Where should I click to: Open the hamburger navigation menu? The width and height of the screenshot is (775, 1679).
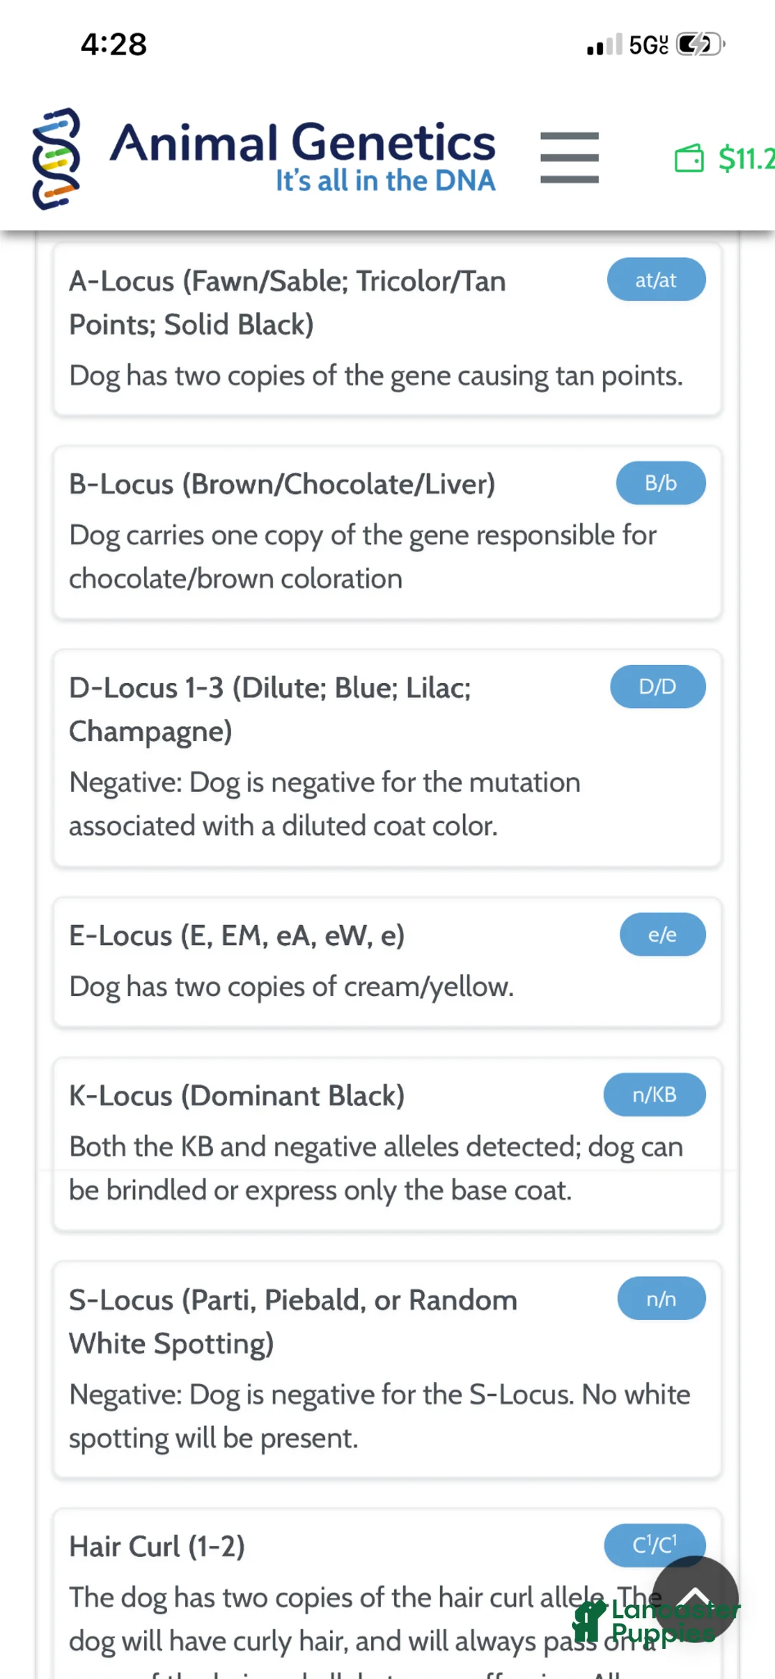click(569, 157)
